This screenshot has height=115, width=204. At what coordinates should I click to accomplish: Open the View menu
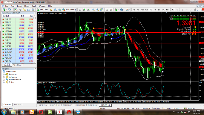pyautogui.click(x=13, y=6)
